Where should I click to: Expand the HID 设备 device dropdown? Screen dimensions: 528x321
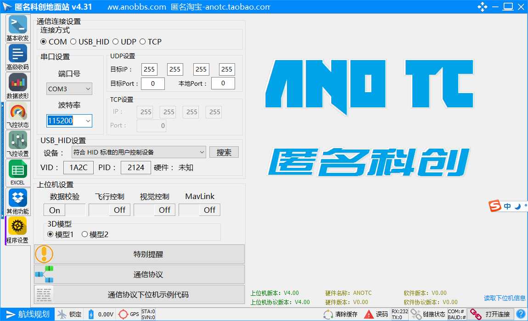tap(138, 152)
